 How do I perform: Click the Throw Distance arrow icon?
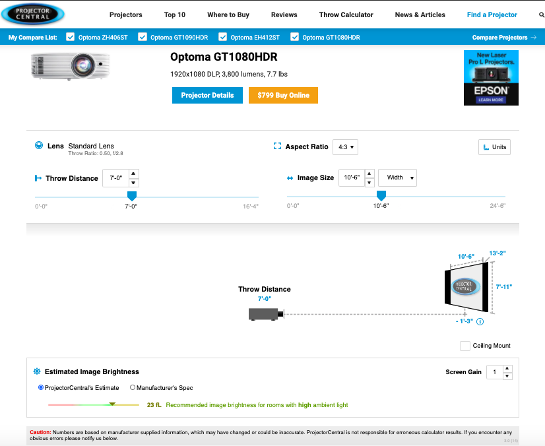point(38,178)
